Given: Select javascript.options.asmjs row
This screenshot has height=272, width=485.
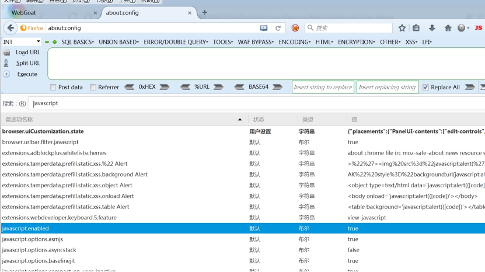Looking at the screenshot, I should click(243, 239).
